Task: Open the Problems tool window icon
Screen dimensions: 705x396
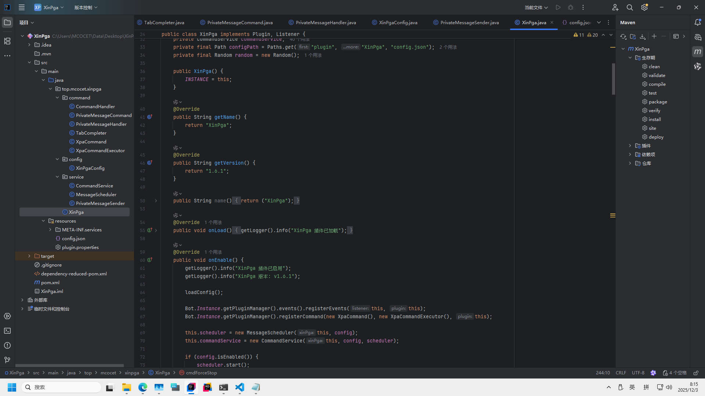Action: pos(7,345)
